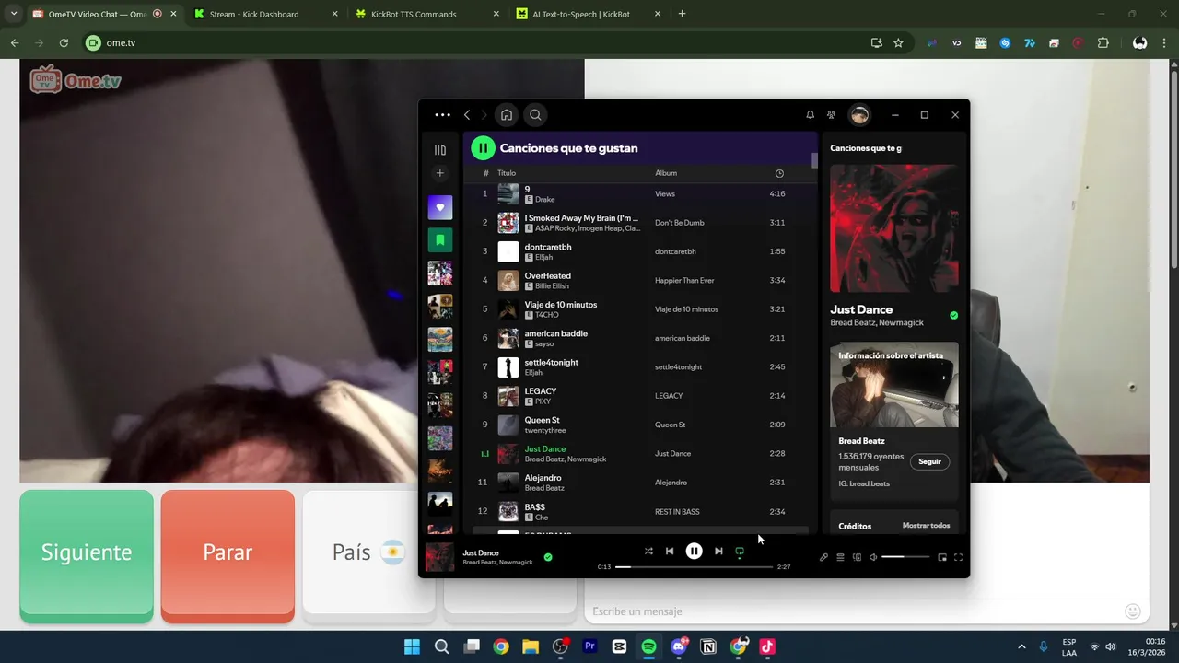Screen dimensions: 1179x663
Task: Skip to previous track
Action: coord(670,551)
